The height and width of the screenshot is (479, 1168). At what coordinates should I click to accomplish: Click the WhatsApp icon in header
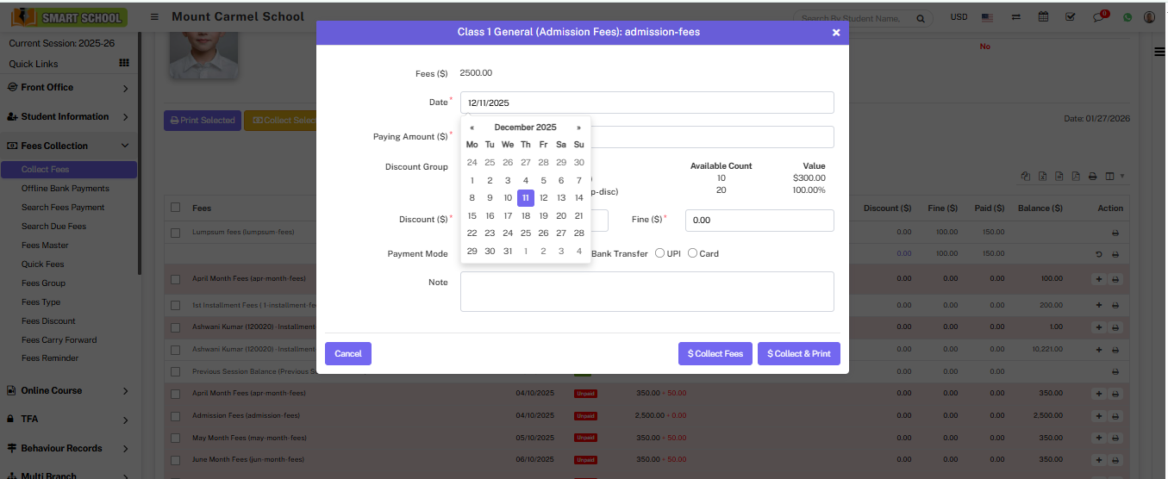click(1127, 17)
